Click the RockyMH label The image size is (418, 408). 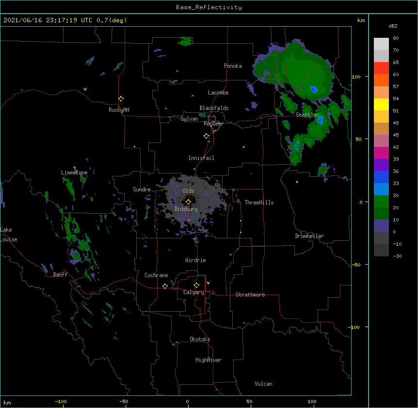click(119, 110)
